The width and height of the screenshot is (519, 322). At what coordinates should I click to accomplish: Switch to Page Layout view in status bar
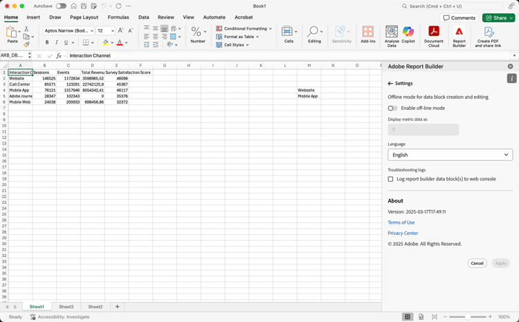pos(421,316)
